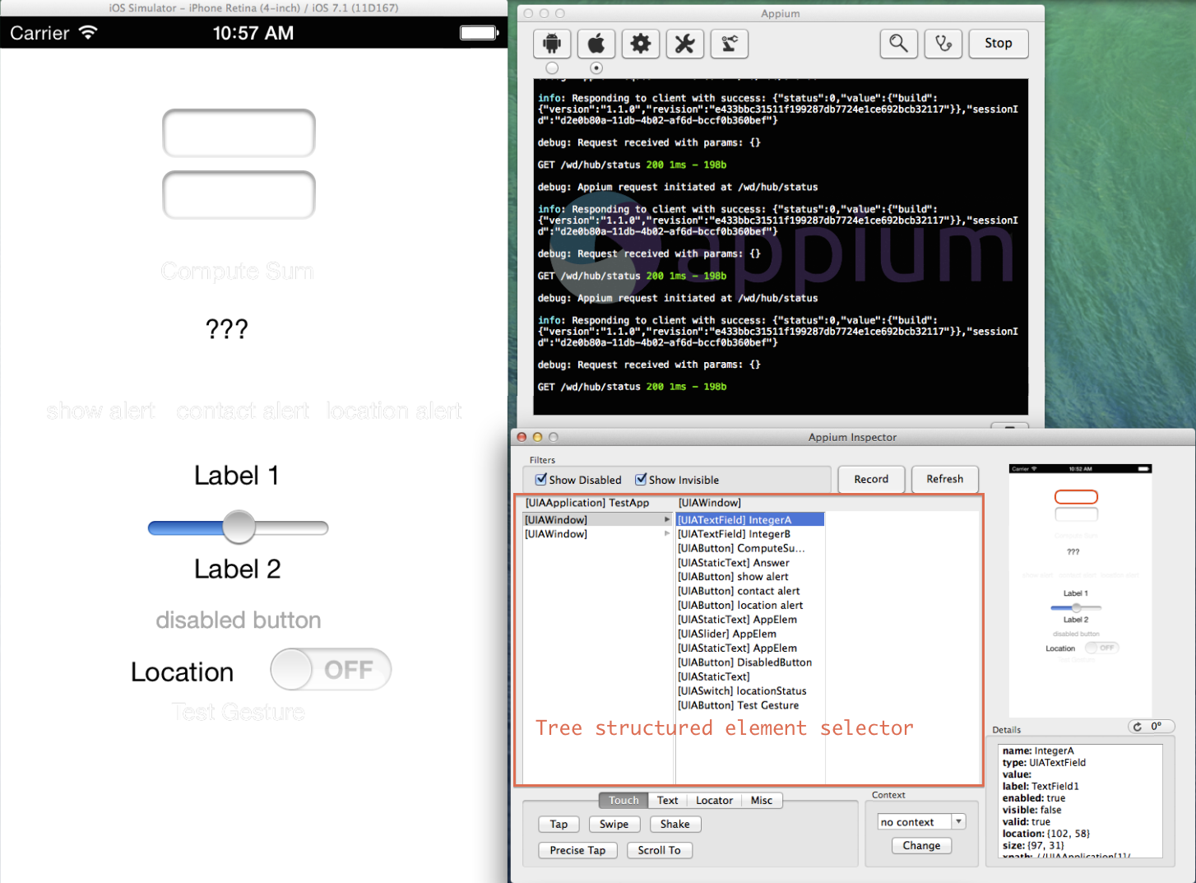This screenshot has width=1196, height=883.
Task: Click the simulator slider knob
Action: (x=239, y=527)
